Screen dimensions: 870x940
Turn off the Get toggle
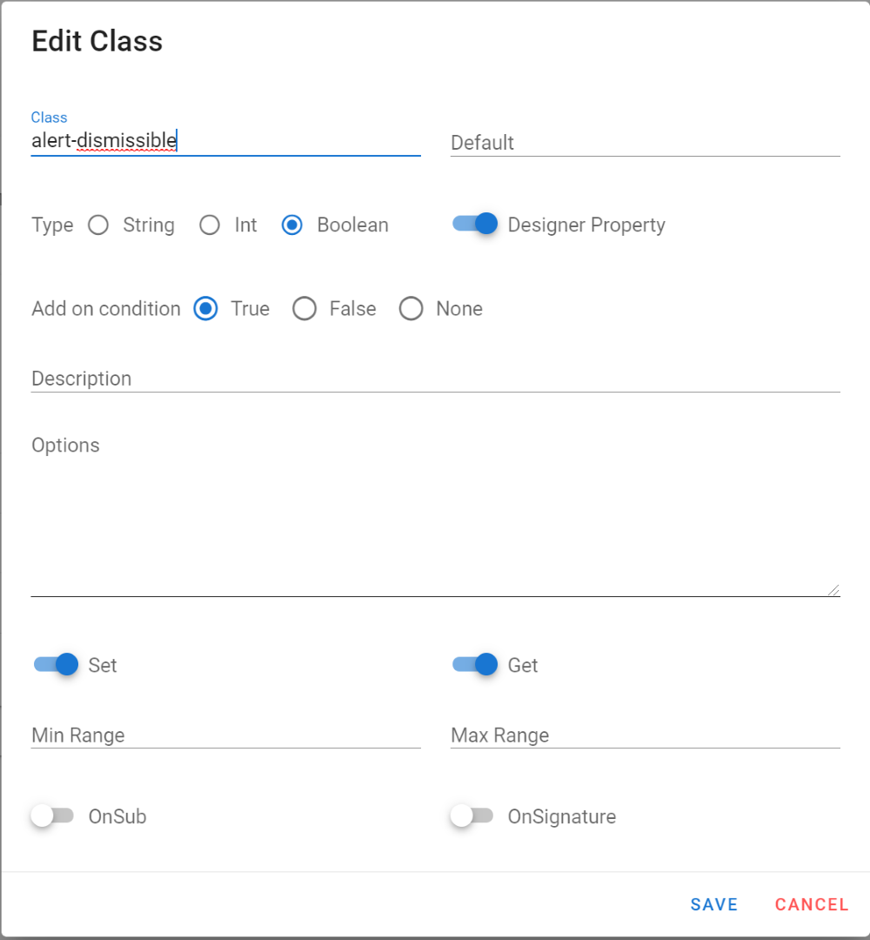click(475, 665)
